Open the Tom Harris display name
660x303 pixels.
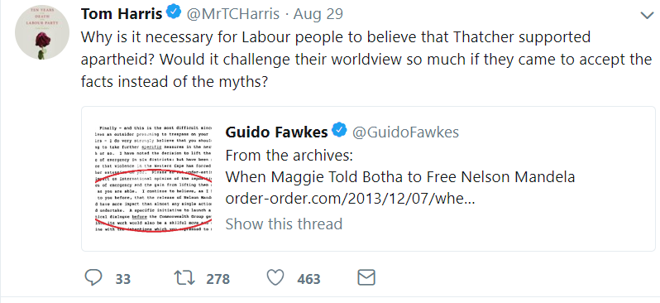pos(122,14)
